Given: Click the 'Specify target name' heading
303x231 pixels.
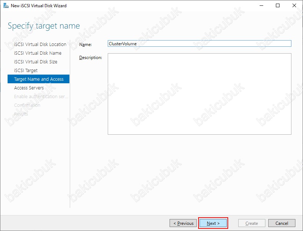Looking at the screenshot, I should point(44,26).
